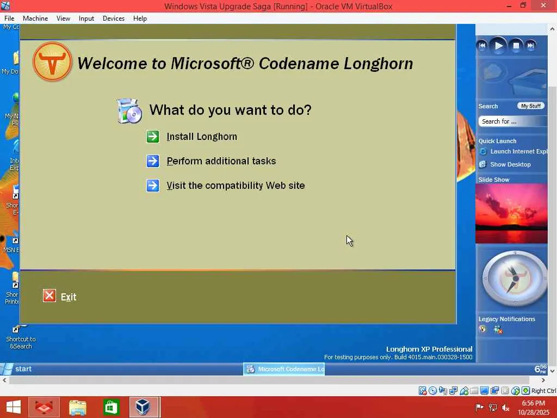
Task: Open the Action Center flag icon
Action: [x=479, y=407]
